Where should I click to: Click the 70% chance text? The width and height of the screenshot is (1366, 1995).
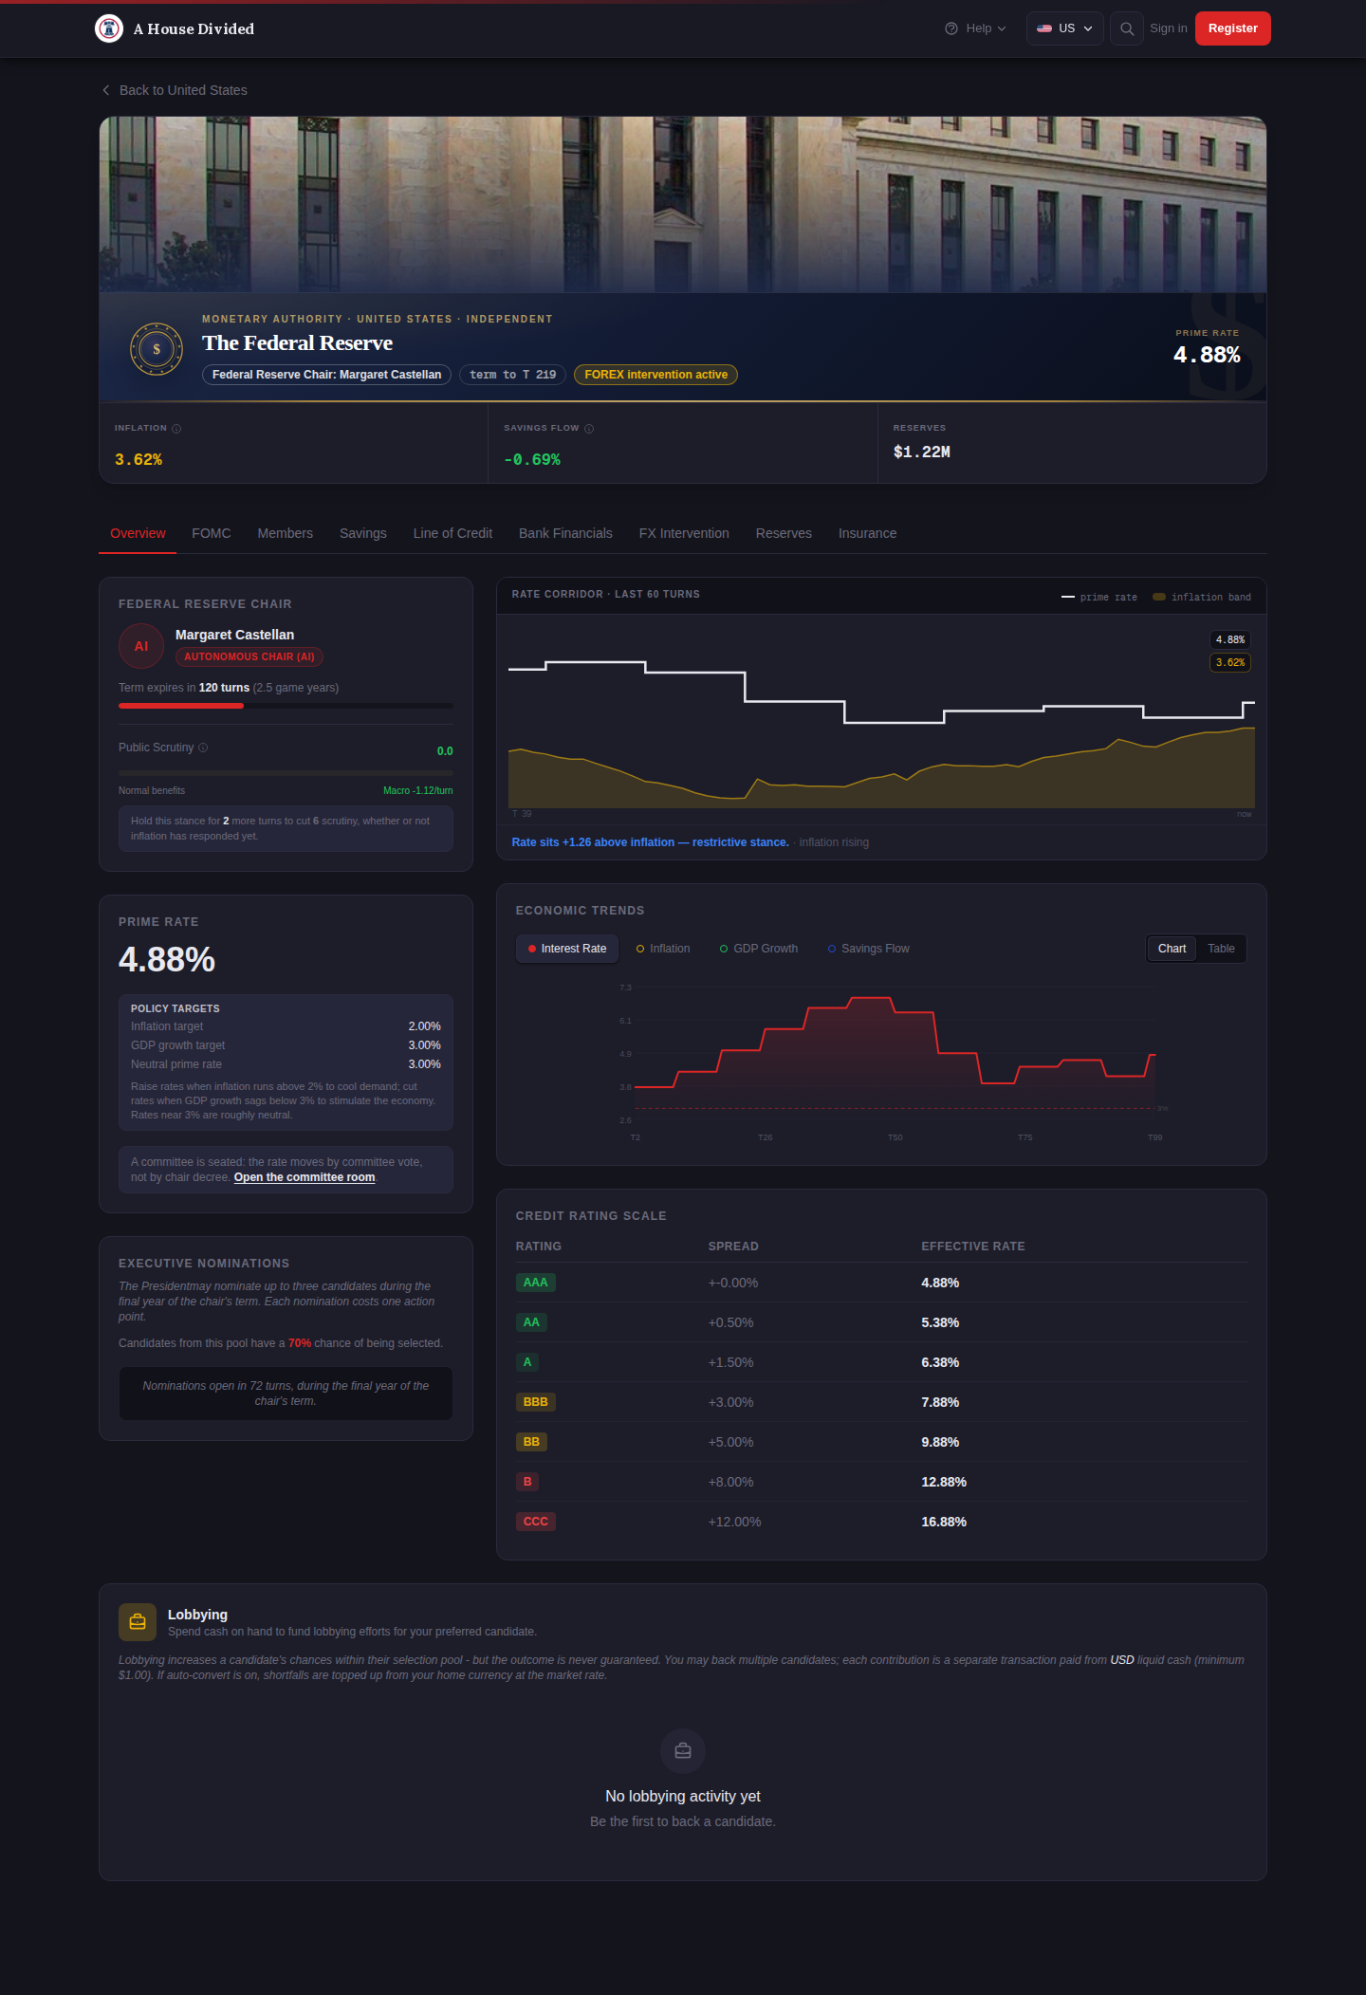coord(300,1343)
